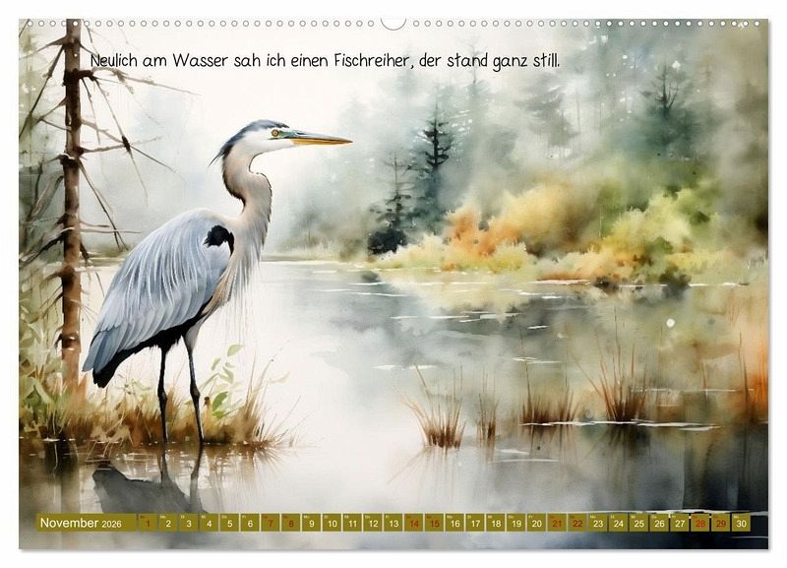Viewport: 787px width, 568px height.
Task: Select day 13 in the calendar strip
Action: tap(393, 523)
